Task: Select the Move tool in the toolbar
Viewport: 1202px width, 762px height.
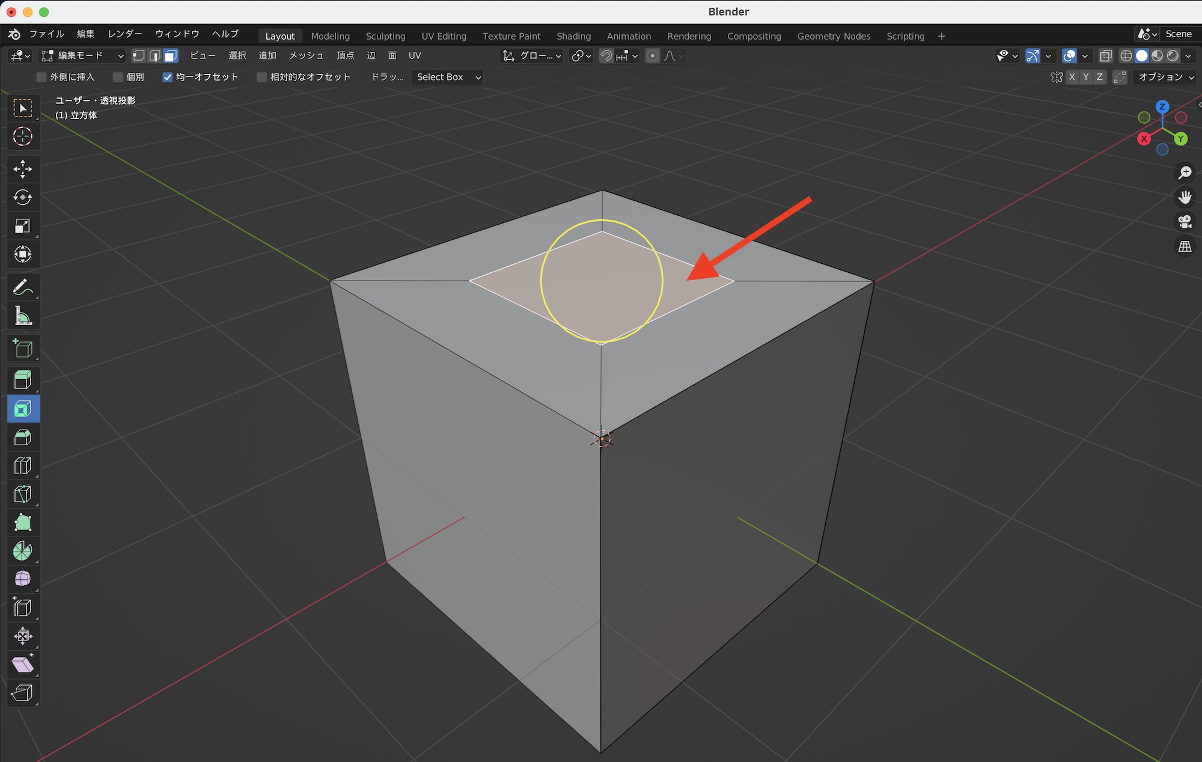Action: [x=23, y=169]
